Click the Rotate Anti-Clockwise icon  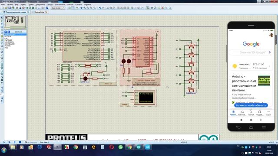pyautogui.click(x=2, y=91)
